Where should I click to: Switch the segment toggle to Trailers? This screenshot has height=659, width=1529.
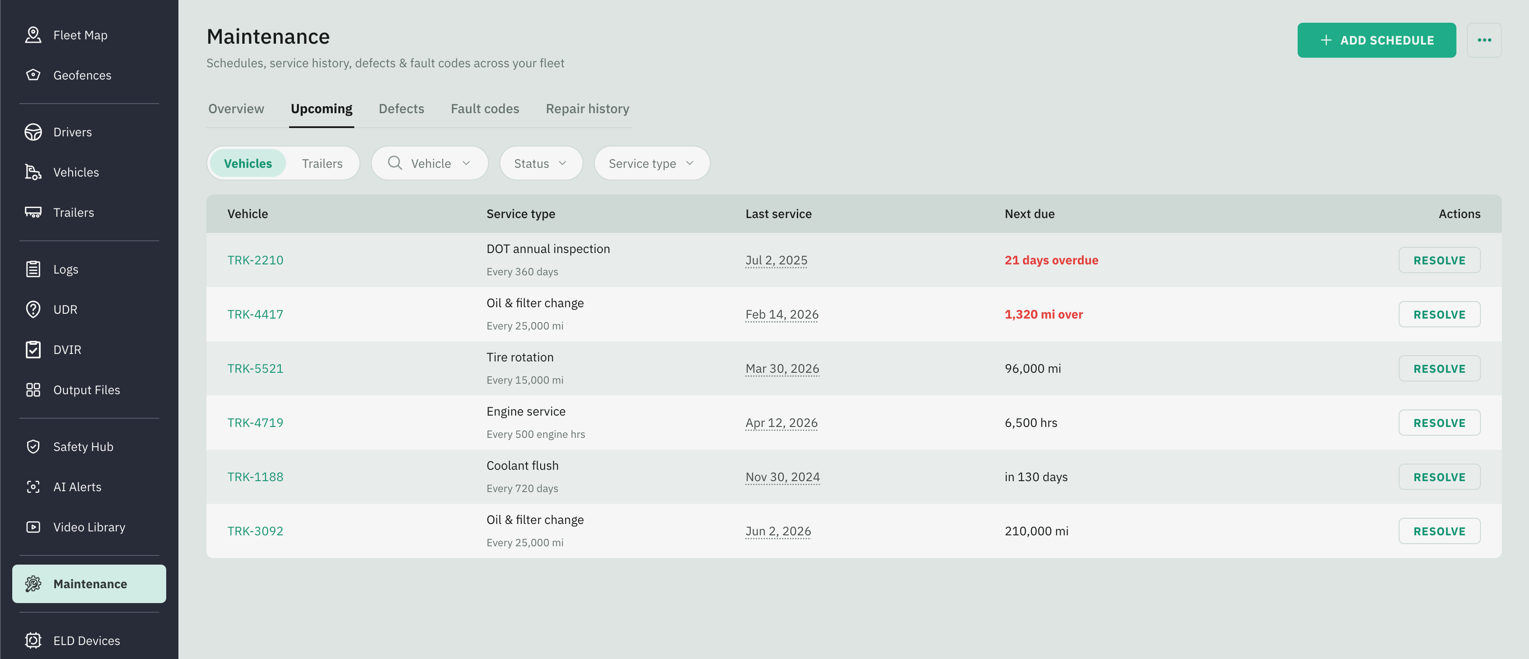pos(322,163)
